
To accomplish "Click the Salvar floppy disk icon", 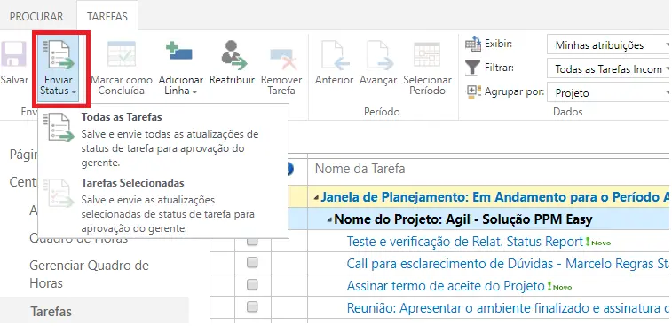I will [x=13, y=53].
